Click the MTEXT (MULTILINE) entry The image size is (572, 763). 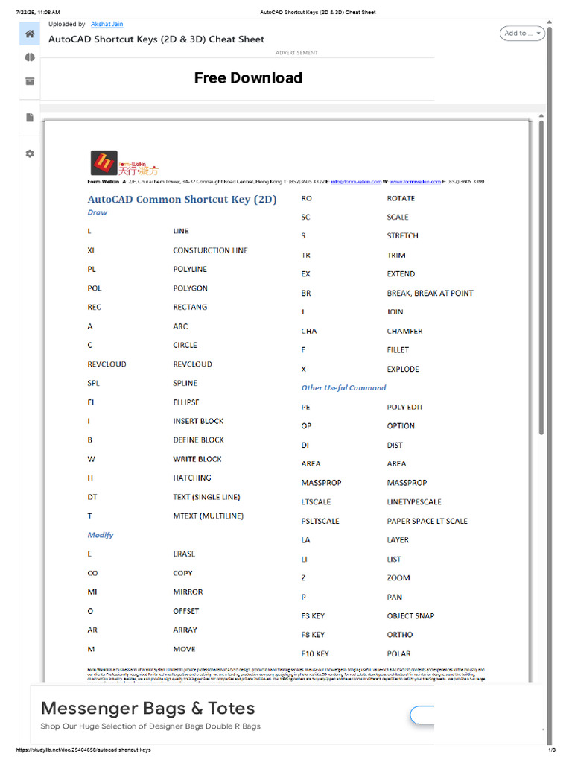209,516
